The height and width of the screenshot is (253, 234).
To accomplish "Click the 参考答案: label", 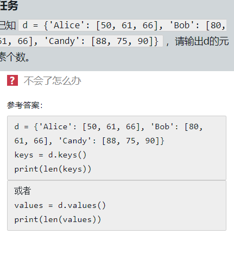I will pos(25,105).
